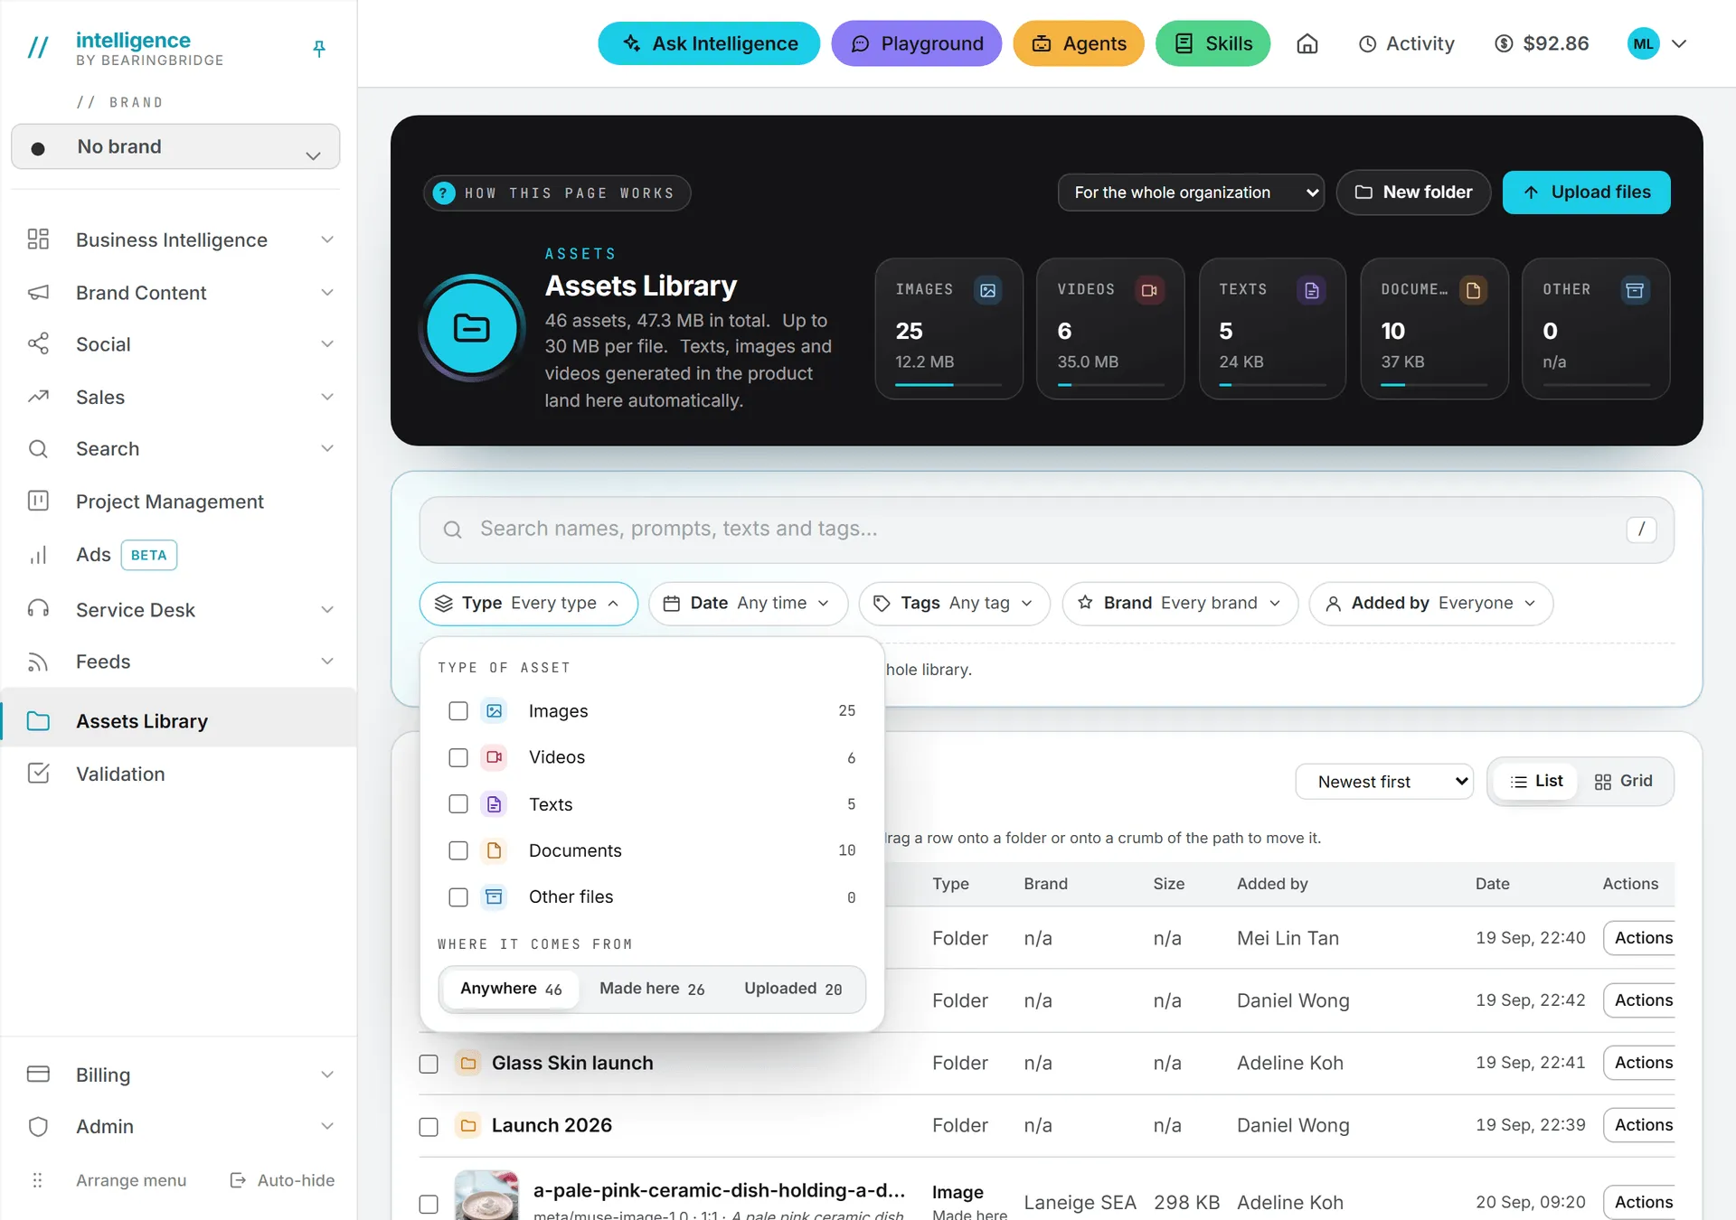Click the Other card archive icon
1736x1220 pixels.
(x=1635, y=290)
